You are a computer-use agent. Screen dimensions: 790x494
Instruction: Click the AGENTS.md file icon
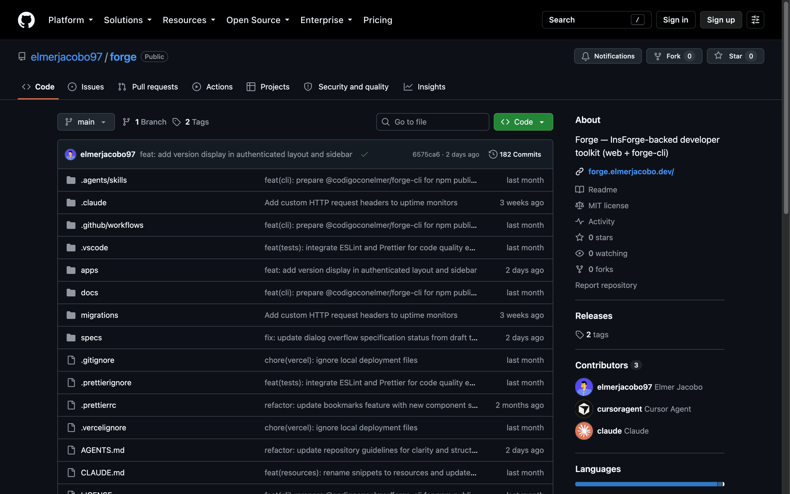(x=71, y=450)
